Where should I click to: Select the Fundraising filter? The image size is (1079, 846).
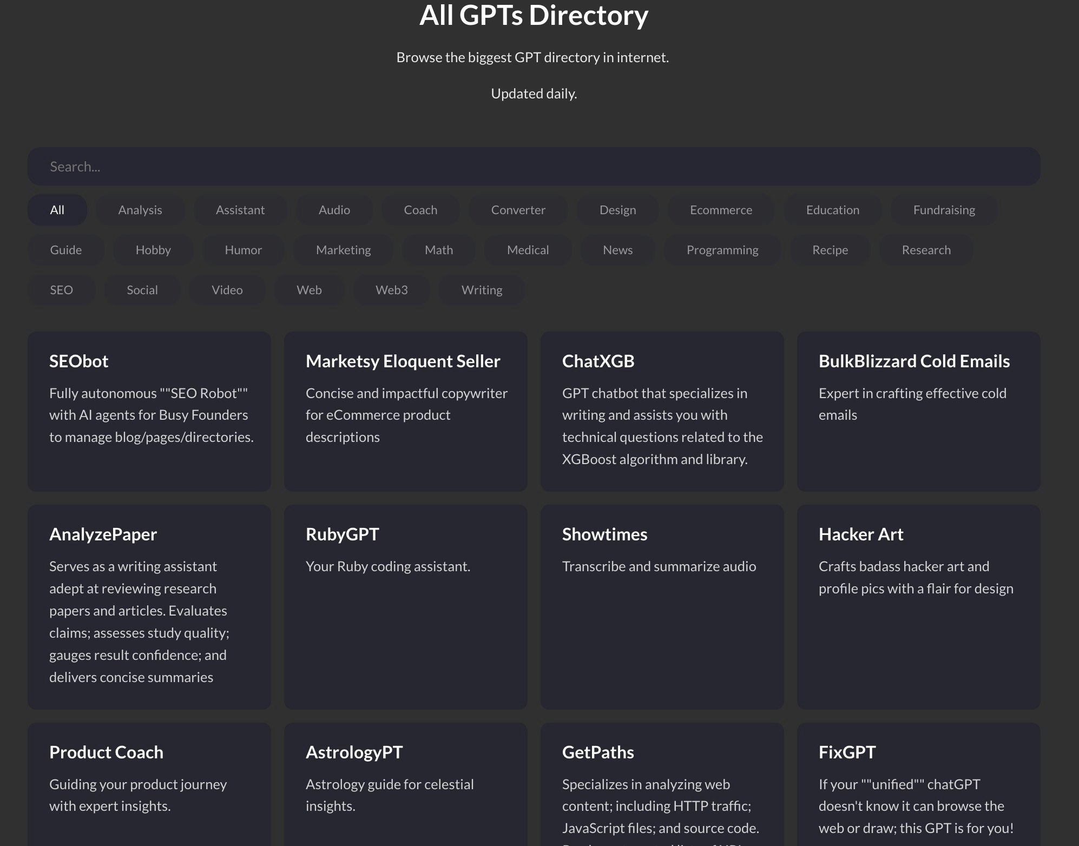point(944,210)
